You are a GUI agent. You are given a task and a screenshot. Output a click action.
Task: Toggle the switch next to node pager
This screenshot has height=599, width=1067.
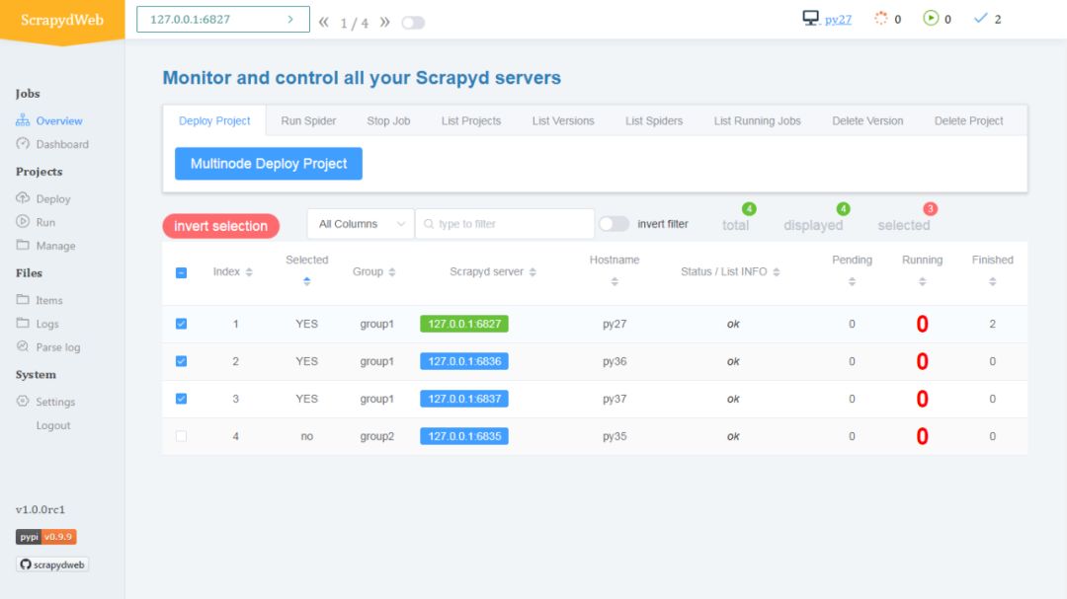coord(412,23)
